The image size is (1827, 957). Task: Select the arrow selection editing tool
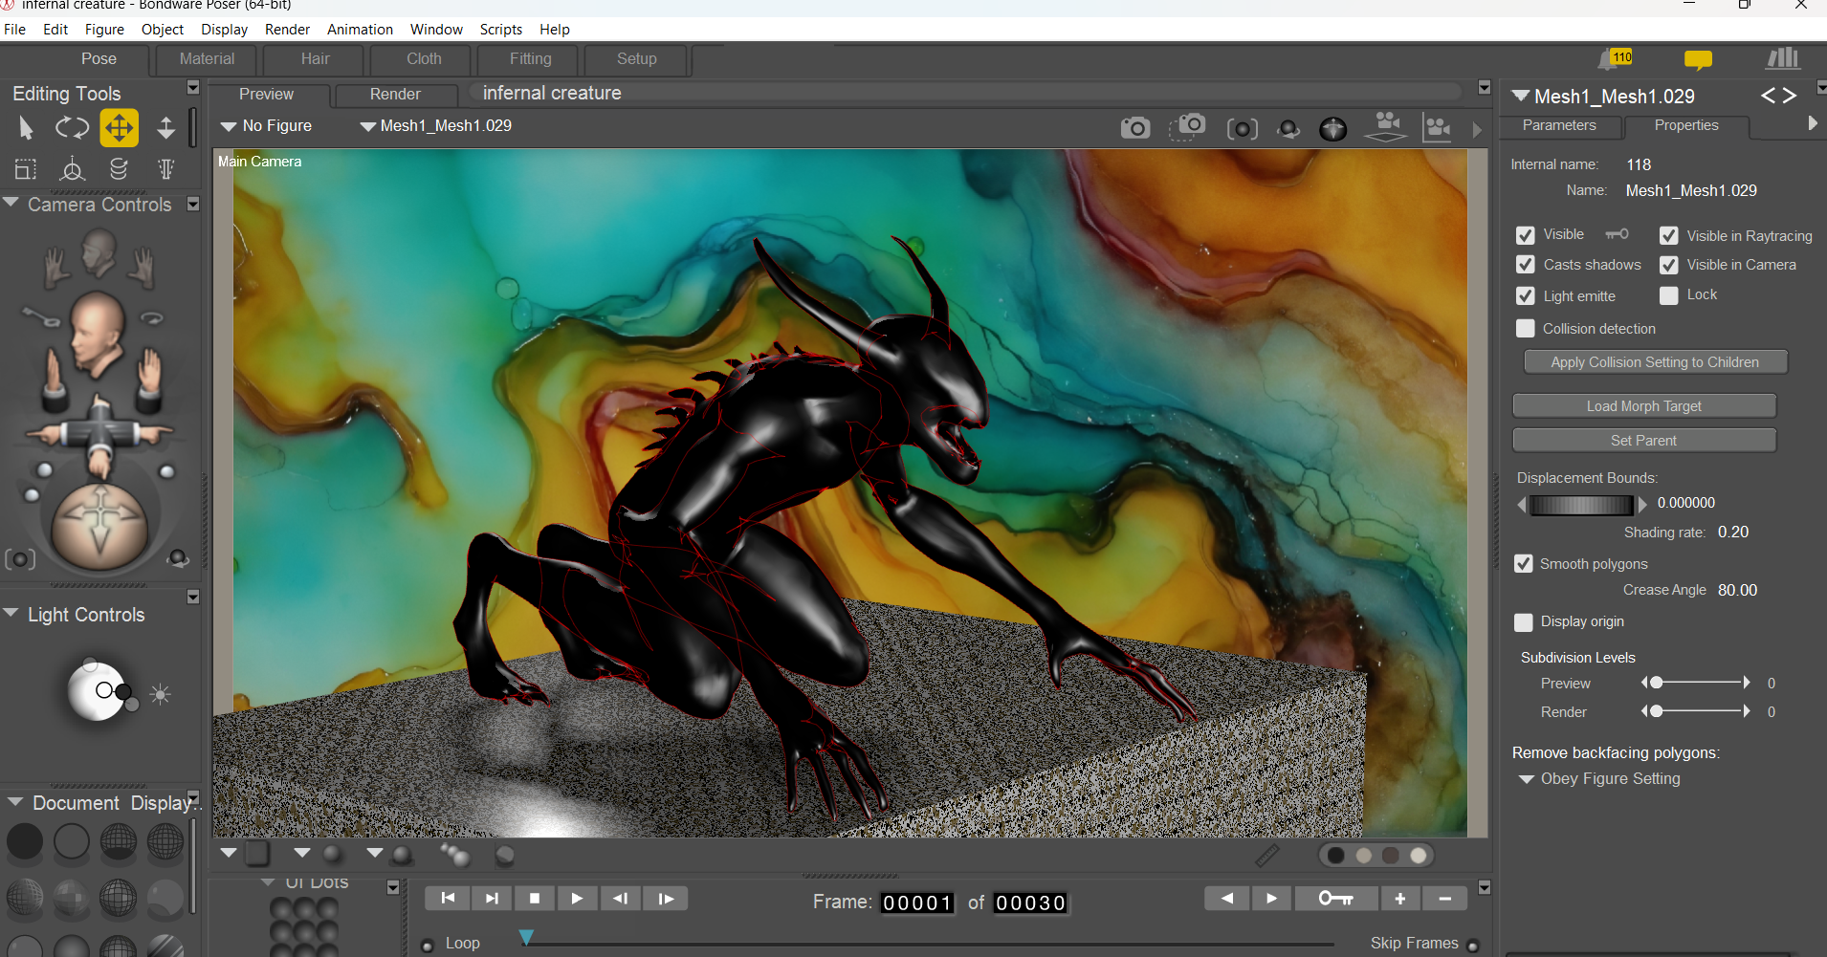26,127
